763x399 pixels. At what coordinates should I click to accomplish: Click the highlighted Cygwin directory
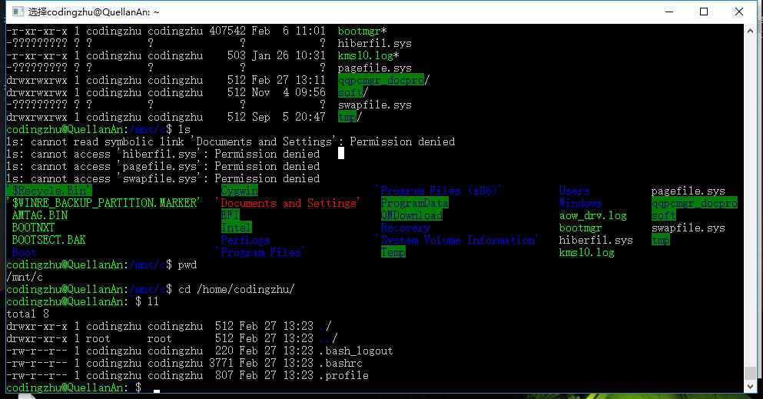point(240,191)
